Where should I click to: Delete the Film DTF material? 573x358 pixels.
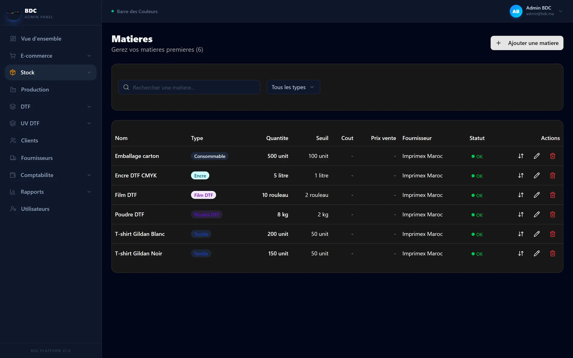point(553,195)
